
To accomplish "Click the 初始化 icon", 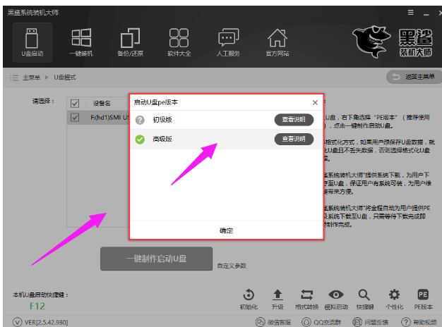I will (249, 299).
